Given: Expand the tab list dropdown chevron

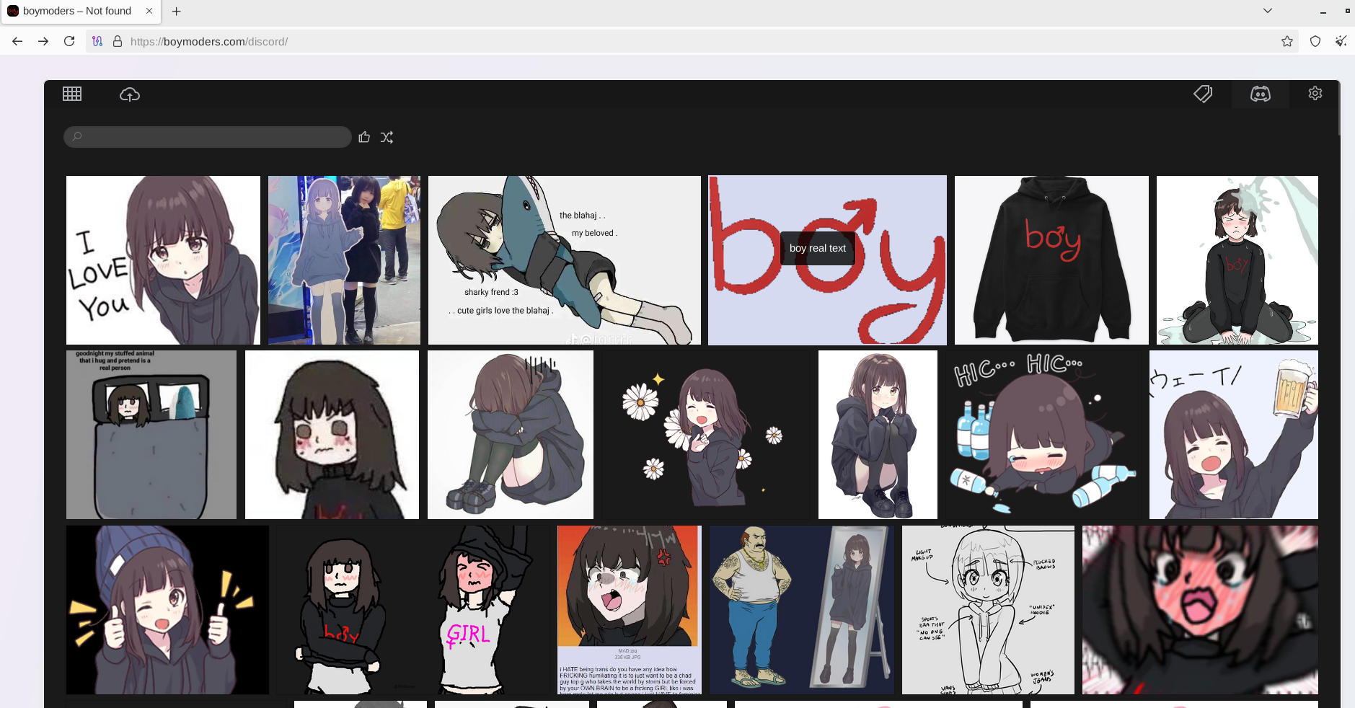Looking at the screenshot, I should pyautogui.click(x=1267, y=11).
